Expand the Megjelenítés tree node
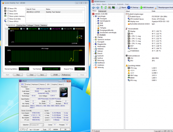 pos(93,44)
